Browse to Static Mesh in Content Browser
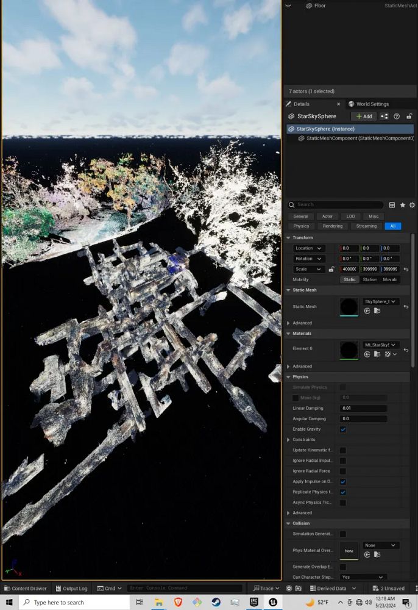This screenshot has width=418, height=610. click(377, 311)
